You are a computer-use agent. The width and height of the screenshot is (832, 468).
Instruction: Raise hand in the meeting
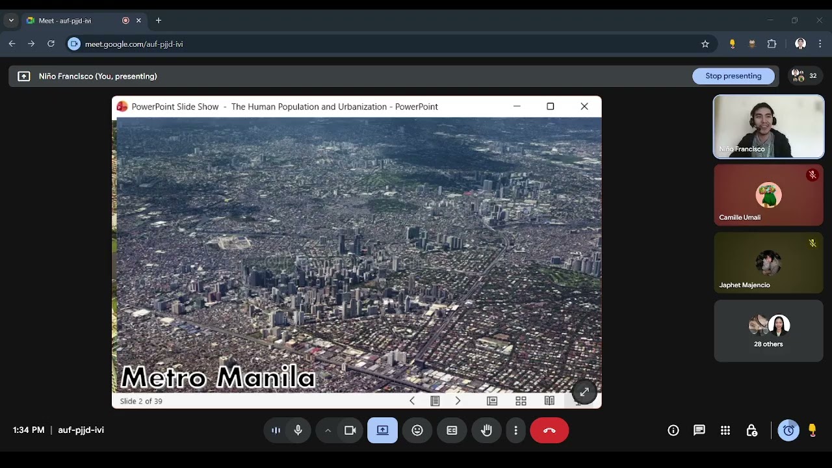486,430
